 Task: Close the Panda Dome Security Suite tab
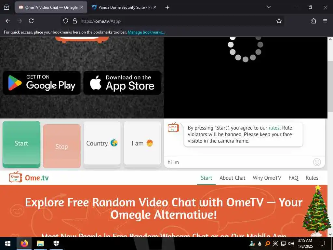[x=155, y=7]
